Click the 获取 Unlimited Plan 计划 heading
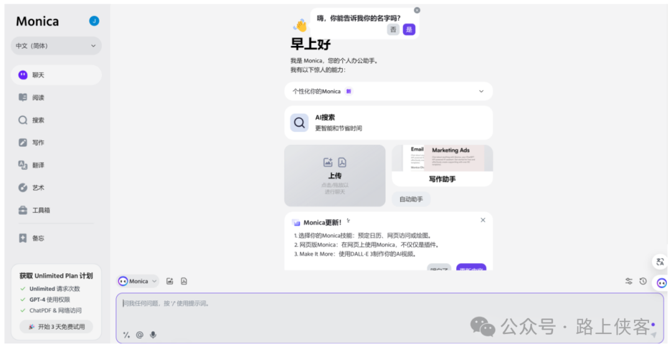The width and height of the screenshot is (672, 354). (56, 276)
